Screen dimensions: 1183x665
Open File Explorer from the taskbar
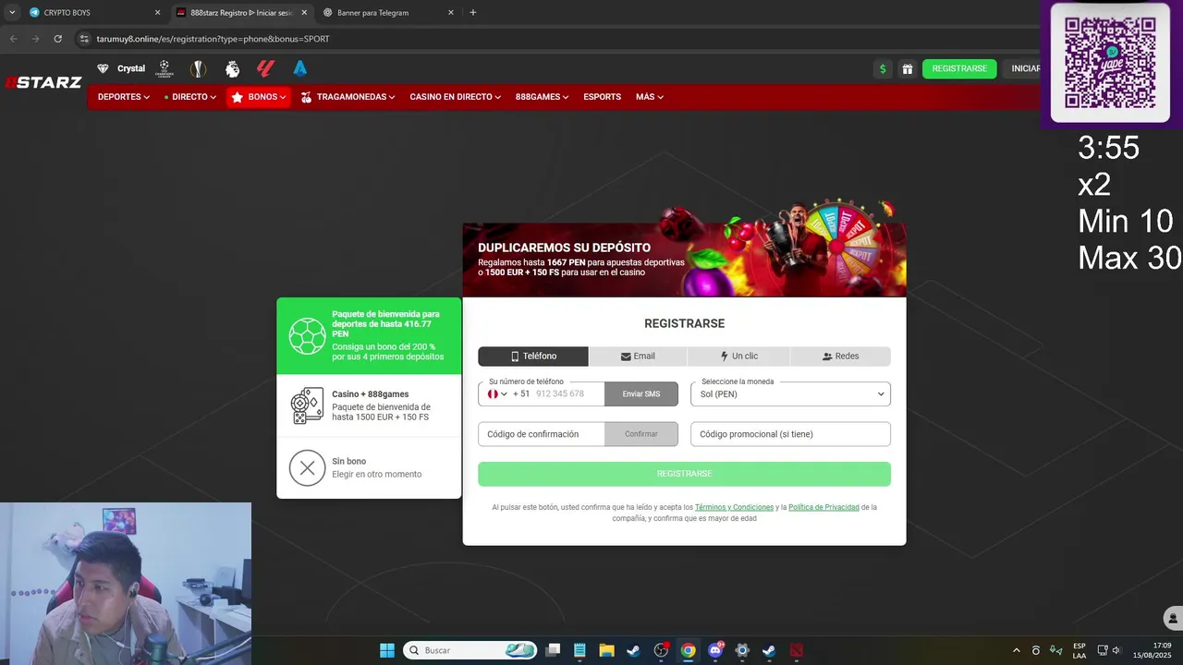click(606, 650)
